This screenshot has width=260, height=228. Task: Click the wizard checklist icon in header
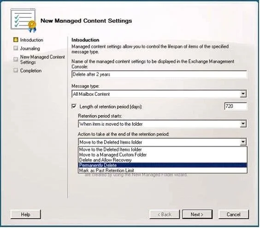click(24, 20)
